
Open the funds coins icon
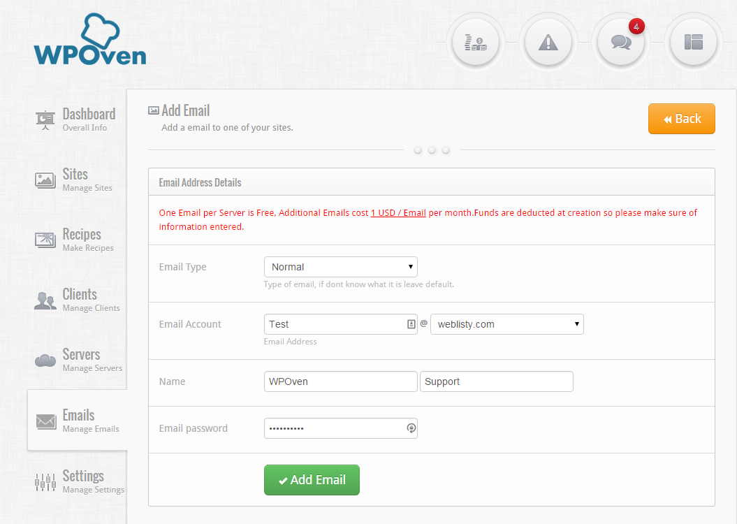[x=475, y=42]
